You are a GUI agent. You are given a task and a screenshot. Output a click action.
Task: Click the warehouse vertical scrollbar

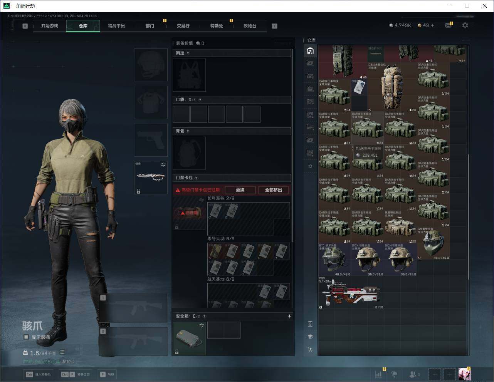pos(469,217)
